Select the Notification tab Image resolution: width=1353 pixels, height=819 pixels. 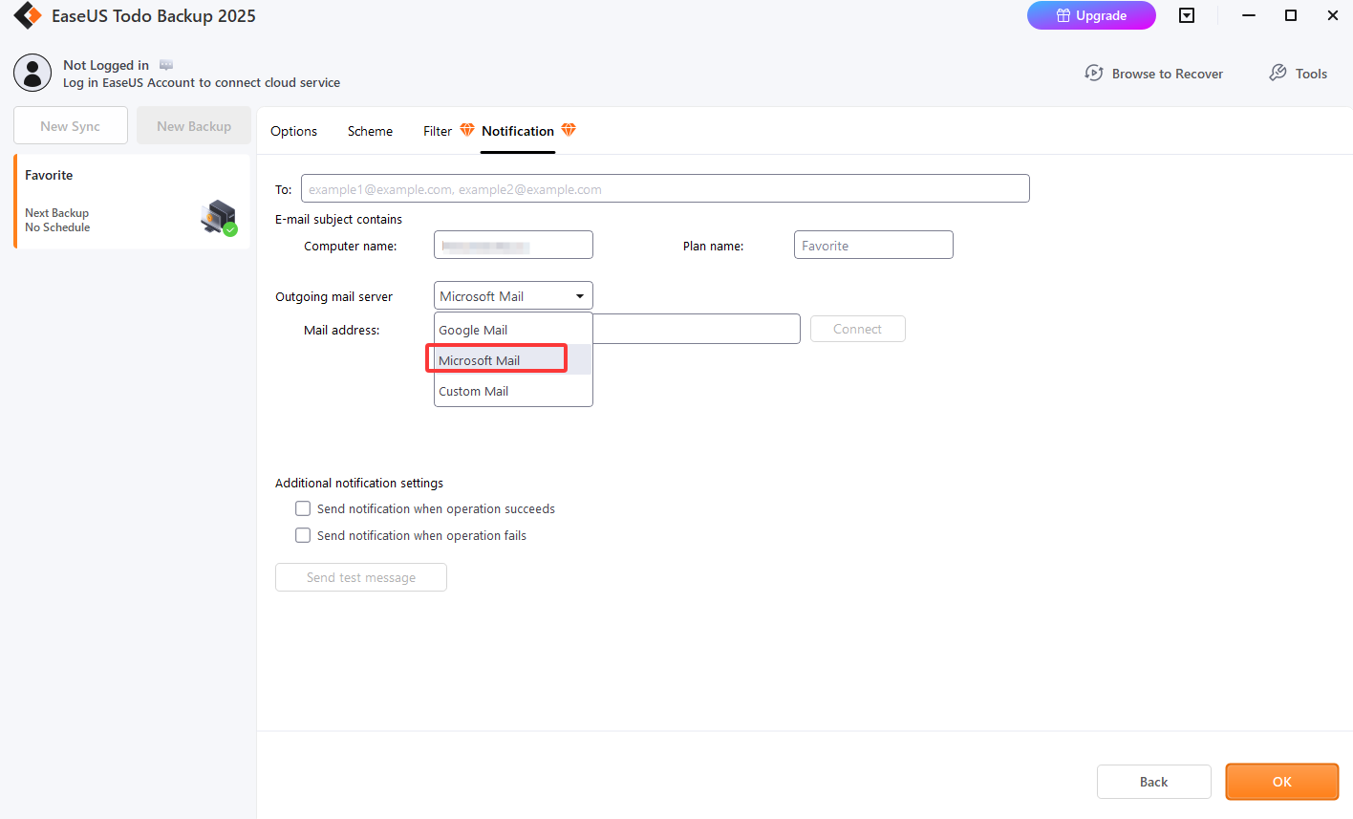tap(518, 131)
